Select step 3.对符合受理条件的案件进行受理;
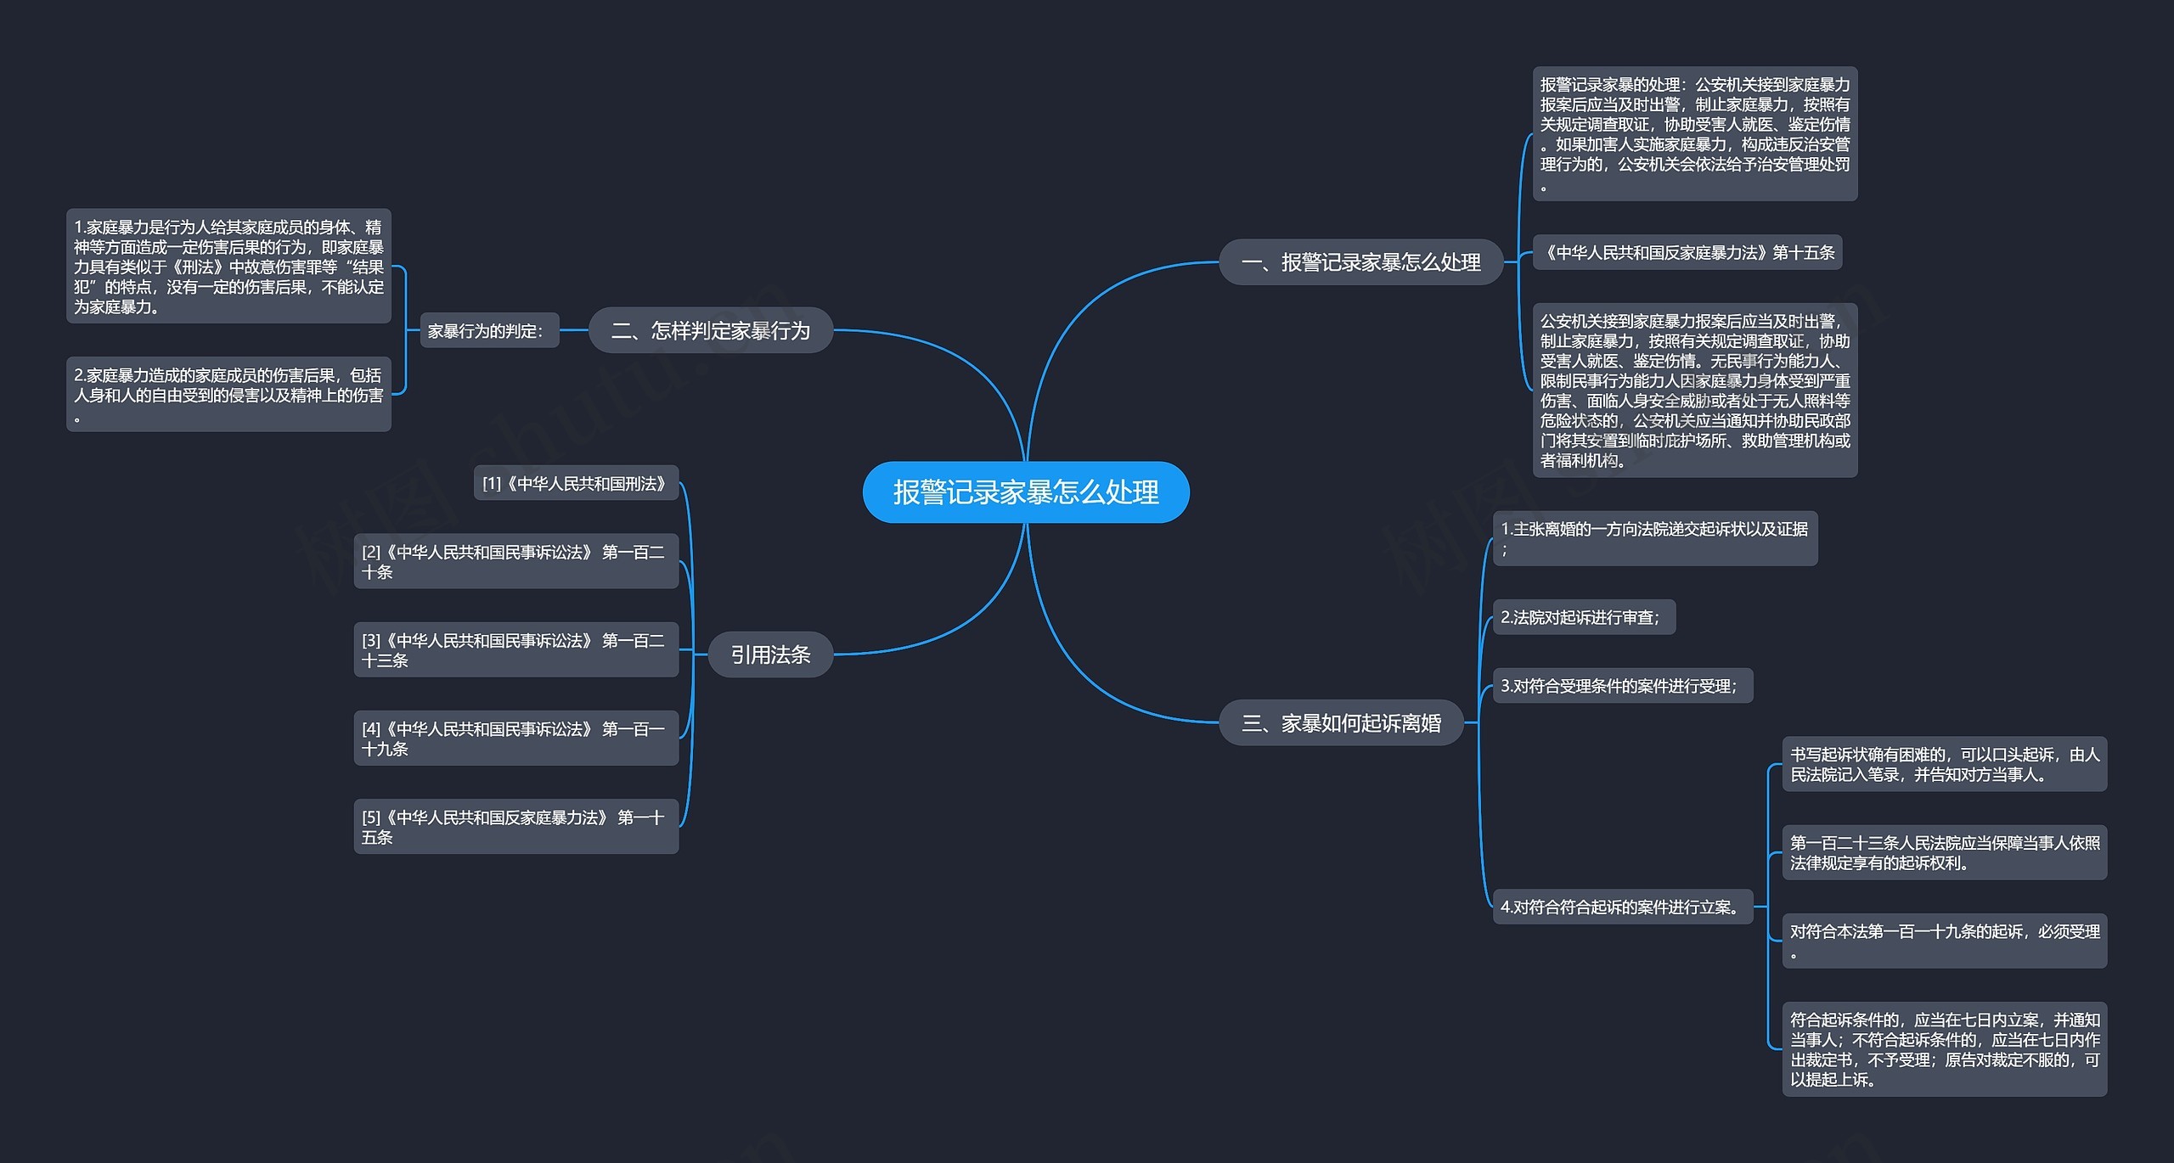The height and width of the screenshot is (1163, 2174). pos(1623,686)
